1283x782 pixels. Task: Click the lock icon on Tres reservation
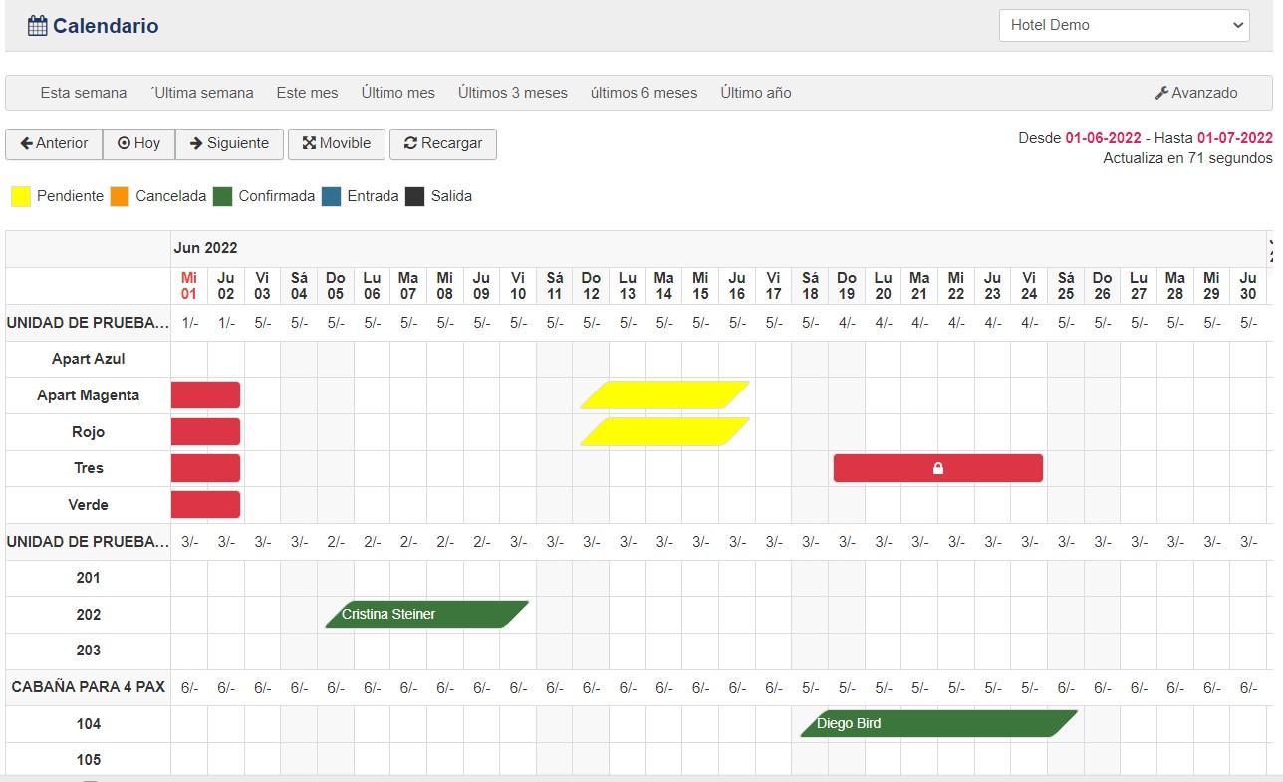pyautogui.click(x=937, y=468)
